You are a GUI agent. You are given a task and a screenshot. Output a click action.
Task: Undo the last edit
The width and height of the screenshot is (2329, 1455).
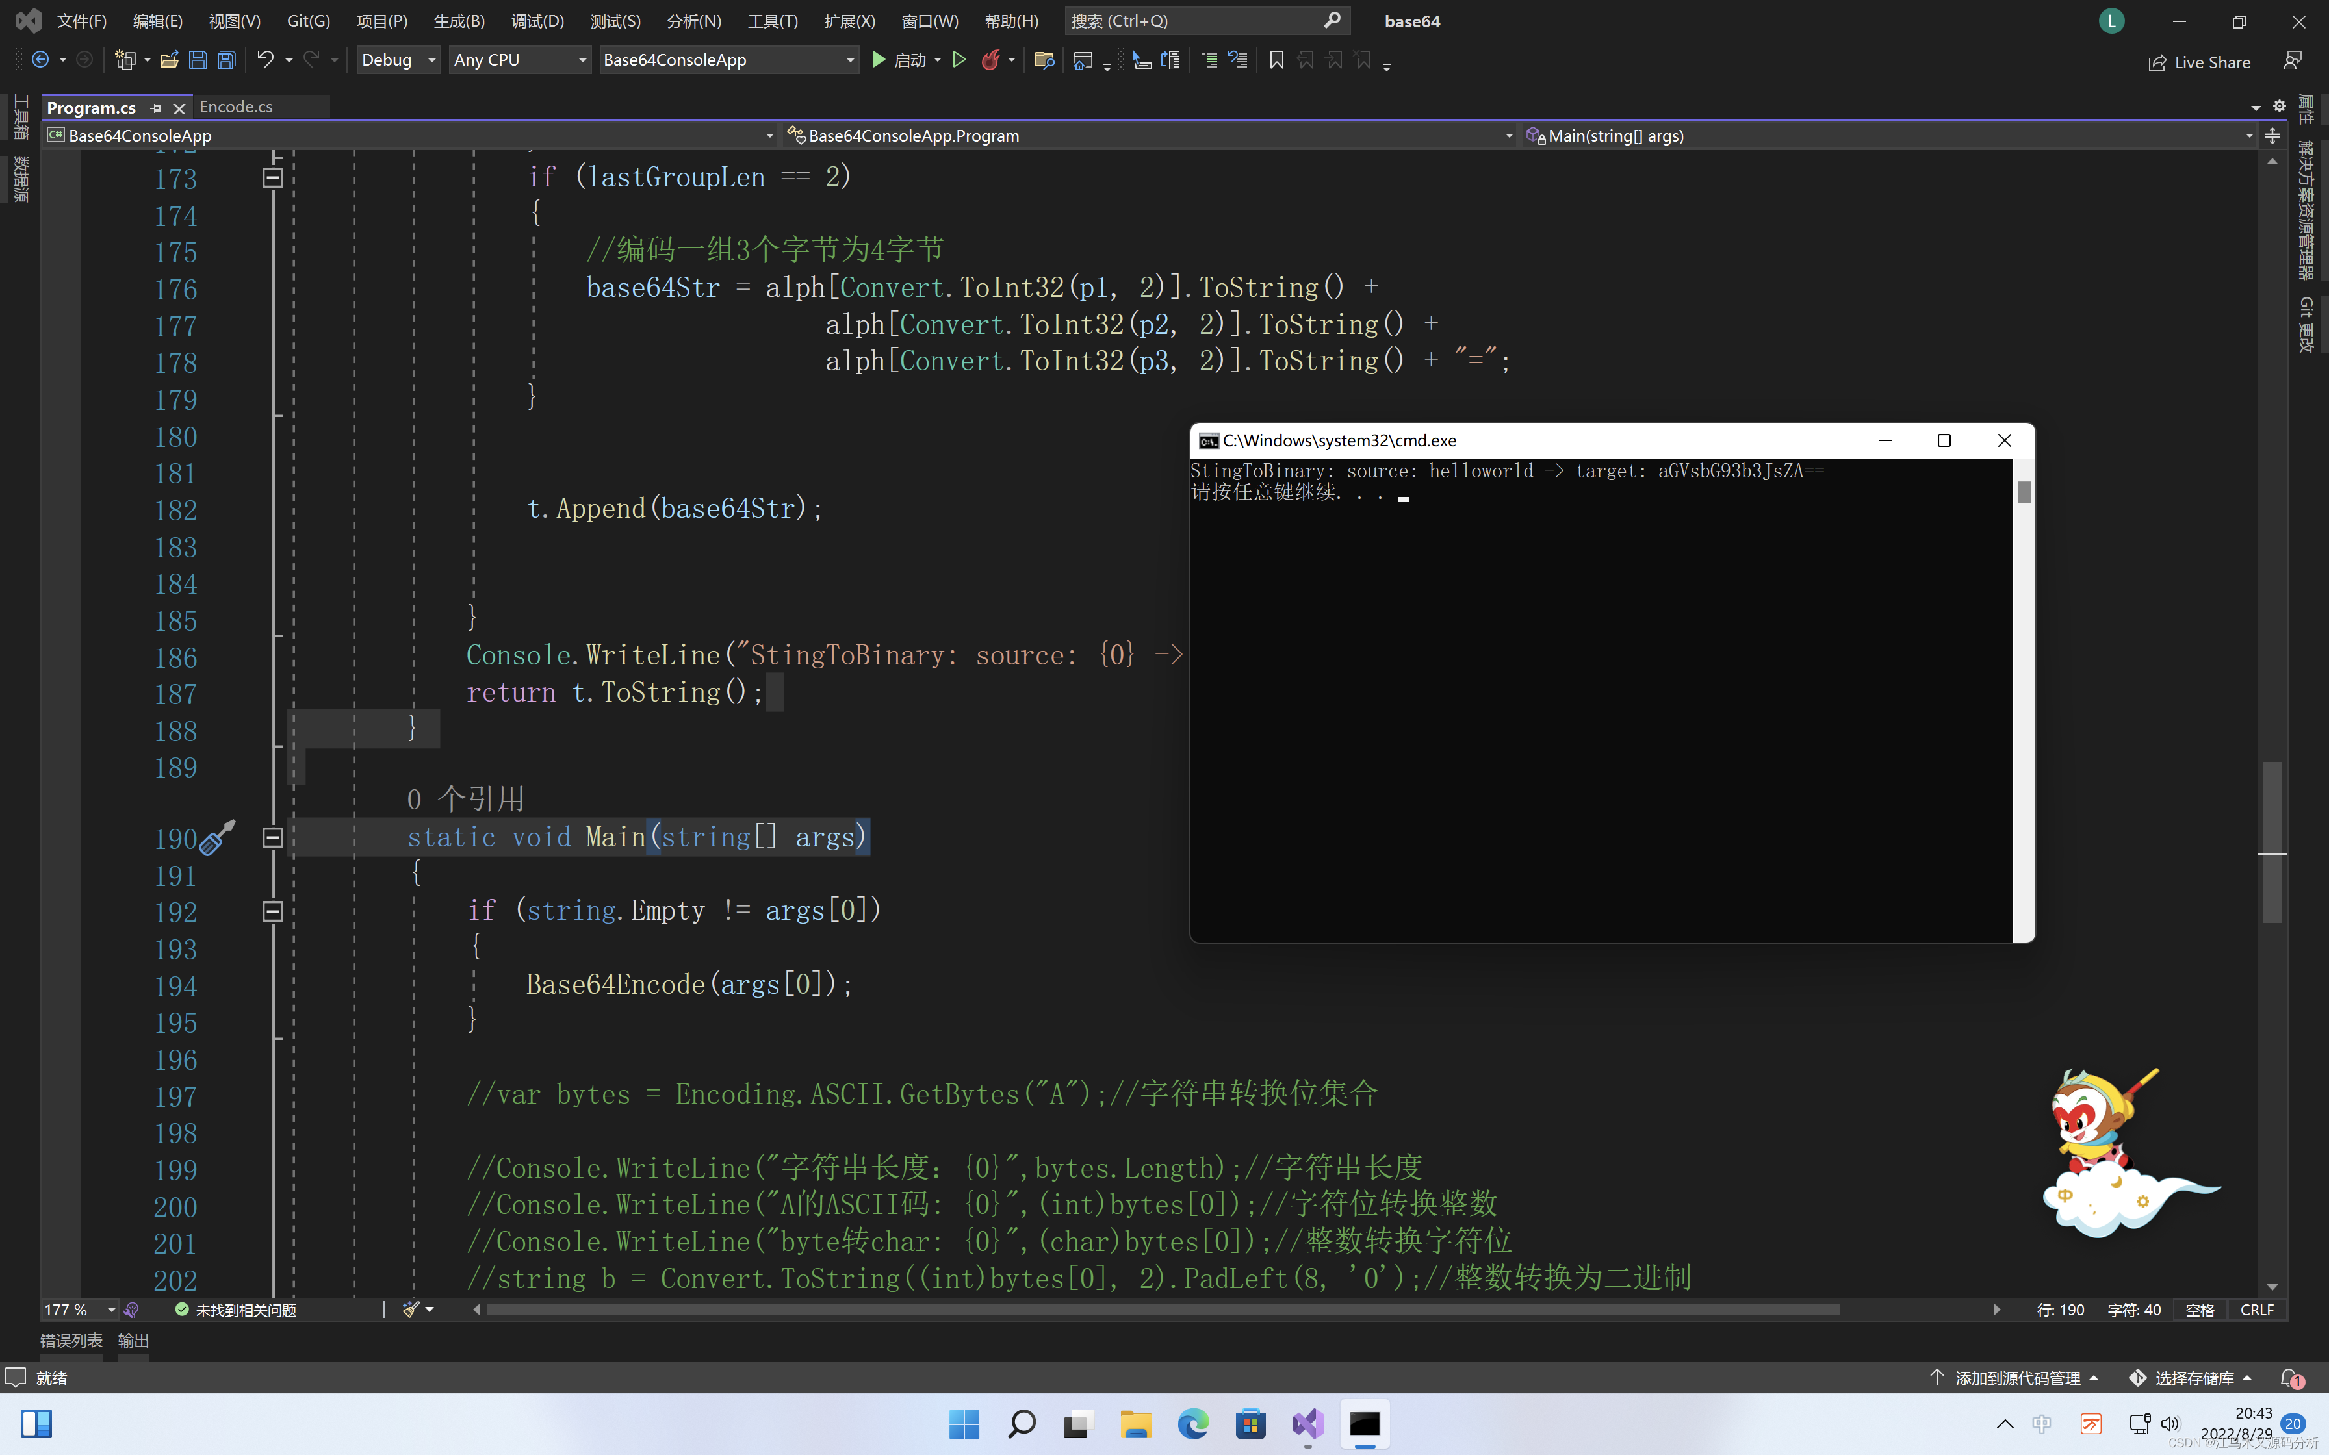pyautogui.click(x=264, y=60)
